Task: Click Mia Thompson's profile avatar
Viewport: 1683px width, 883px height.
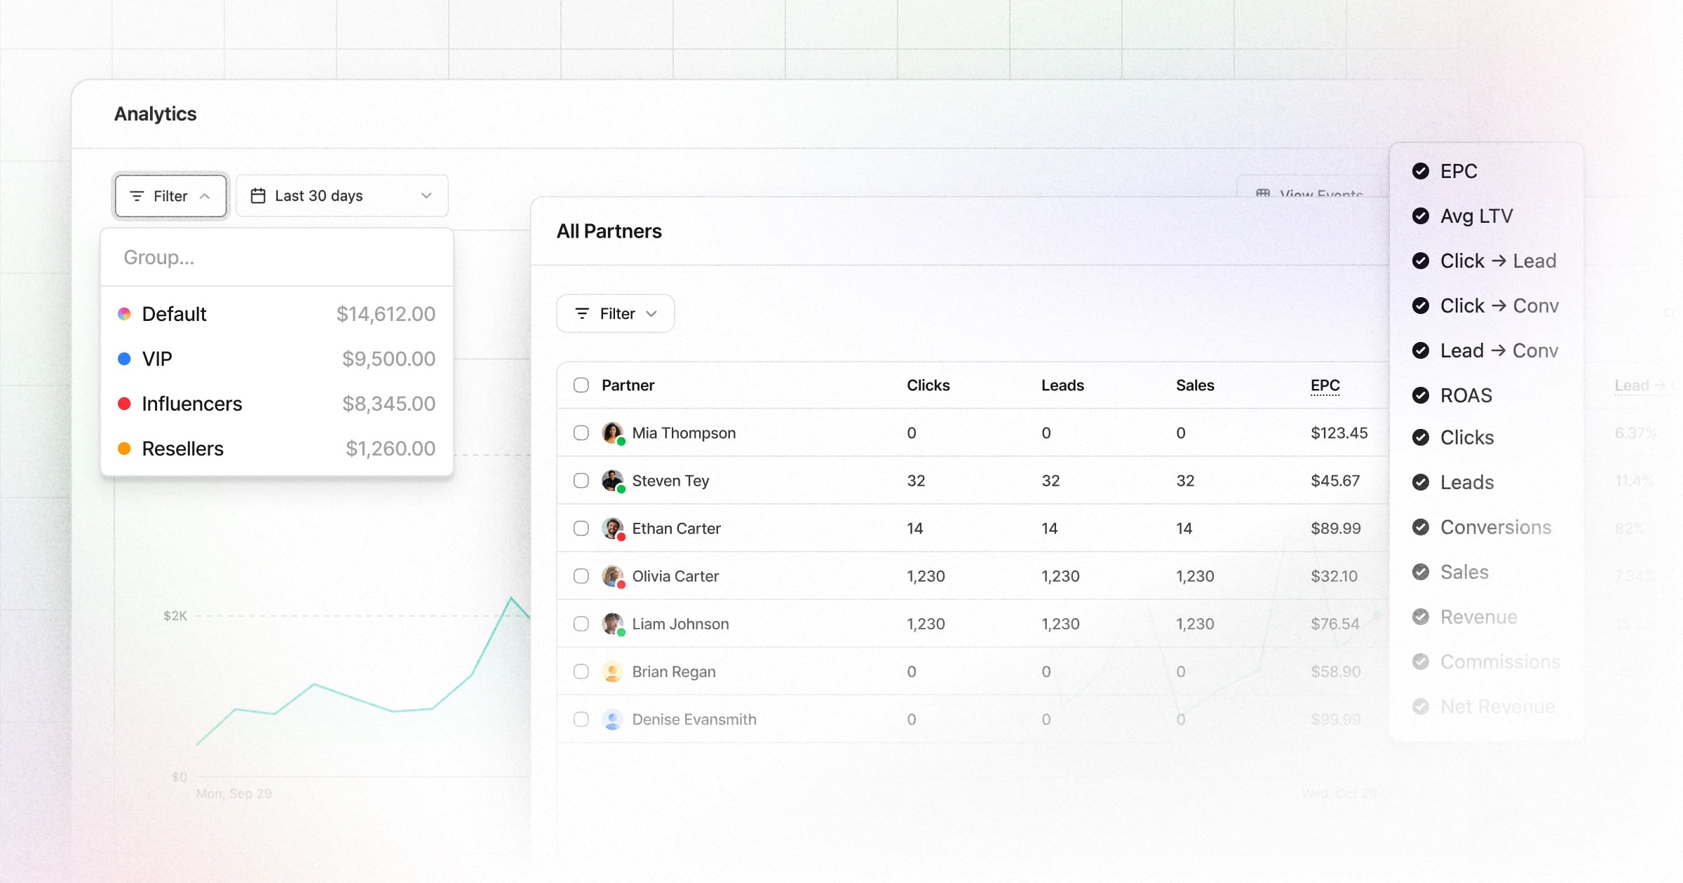Action: point(612,432)
